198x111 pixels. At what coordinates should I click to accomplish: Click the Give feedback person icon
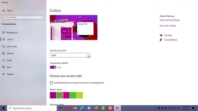(161, 40)
